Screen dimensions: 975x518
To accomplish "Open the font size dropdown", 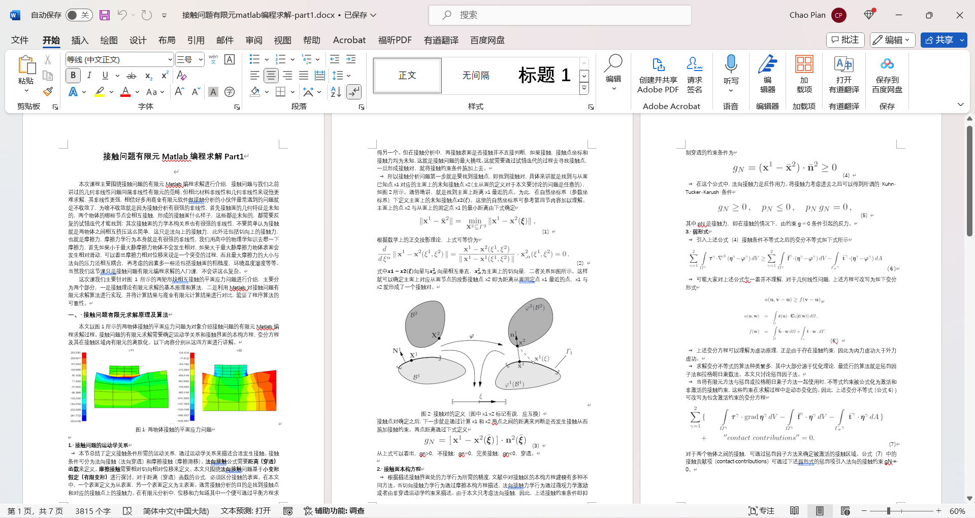I will point(201,60).
